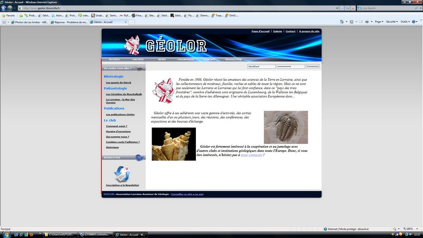Open the Print options dropdown arrow
The width and height of the screenshot is (423, 238).
tap(371, 21)
